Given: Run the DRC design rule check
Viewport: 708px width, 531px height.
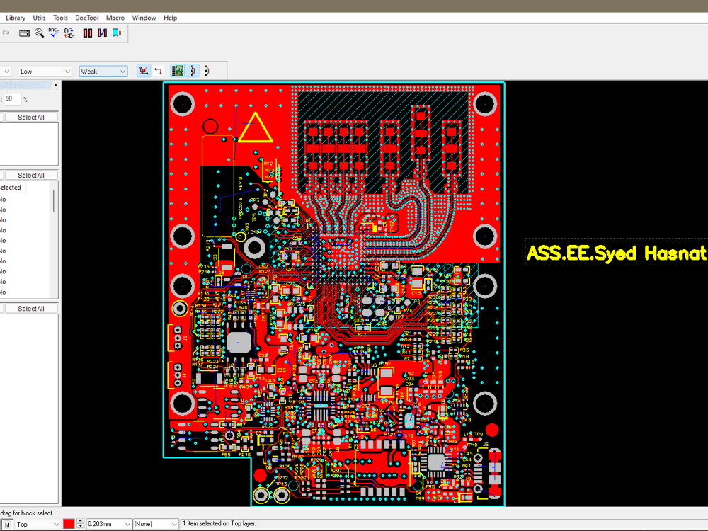Looking at the screenshot, I should pyautogui.click(x=53, y=33).
